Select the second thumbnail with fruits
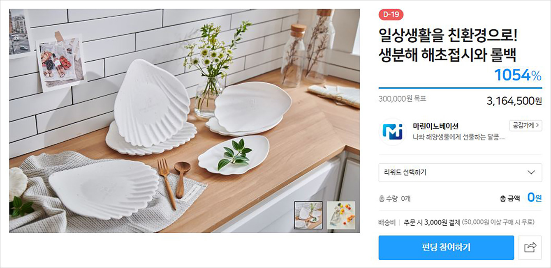This screenshot has width=551, height=268. [x=341, y=215]
